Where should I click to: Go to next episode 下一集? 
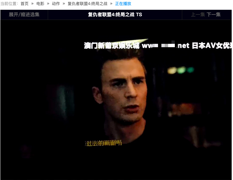213,14
